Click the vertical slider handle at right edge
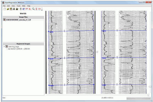153x102 pixels. coord(150,87)
